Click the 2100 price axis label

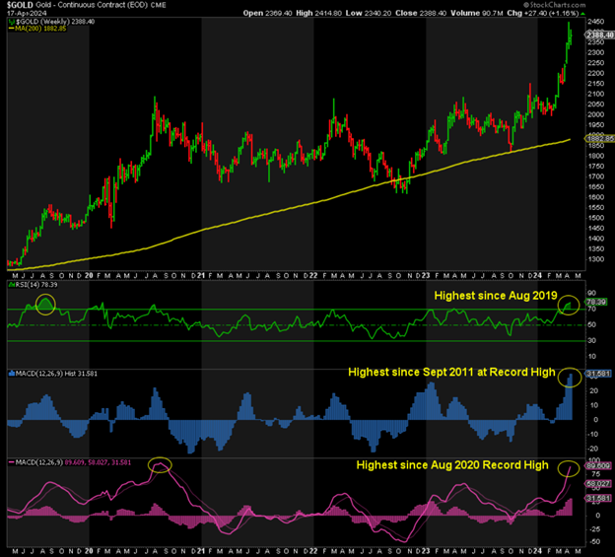pyautogui.click(x=595, y=94)
